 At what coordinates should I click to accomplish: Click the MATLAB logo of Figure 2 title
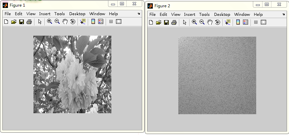tap(150, 6)
